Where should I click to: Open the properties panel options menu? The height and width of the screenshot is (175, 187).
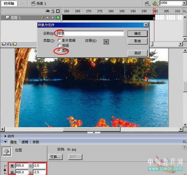[x=185, y=142]
